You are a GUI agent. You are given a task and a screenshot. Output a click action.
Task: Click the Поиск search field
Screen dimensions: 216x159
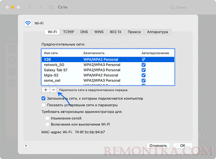pyautogui.click(x=182, y=7)
